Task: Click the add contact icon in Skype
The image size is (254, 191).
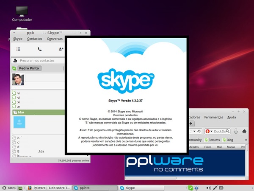Action: (61, 49)
